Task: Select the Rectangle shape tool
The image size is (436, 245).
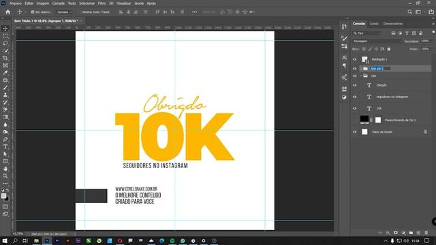Action: 5,161
